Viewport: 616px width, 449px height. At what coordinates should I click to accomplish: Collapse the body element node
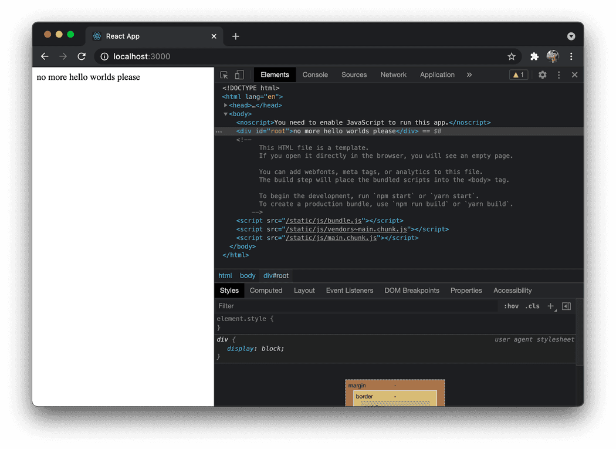click(226, 114)
